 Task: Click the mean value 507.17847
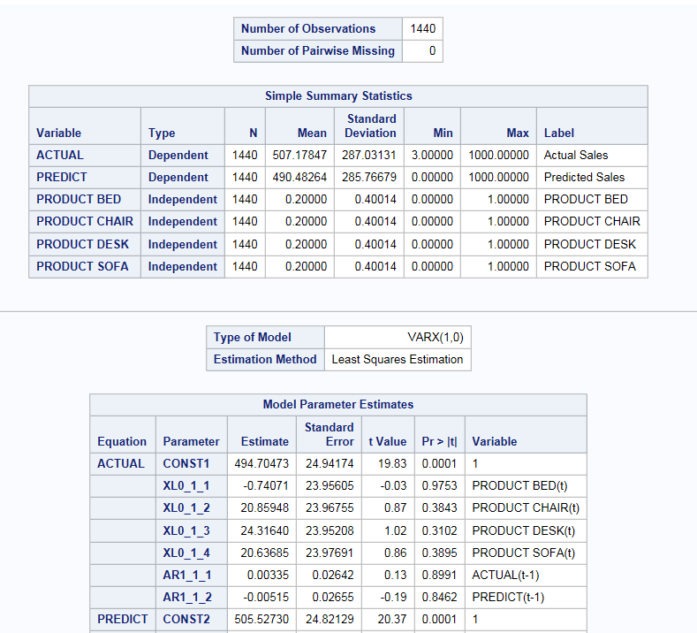click(x=299, y=155)
